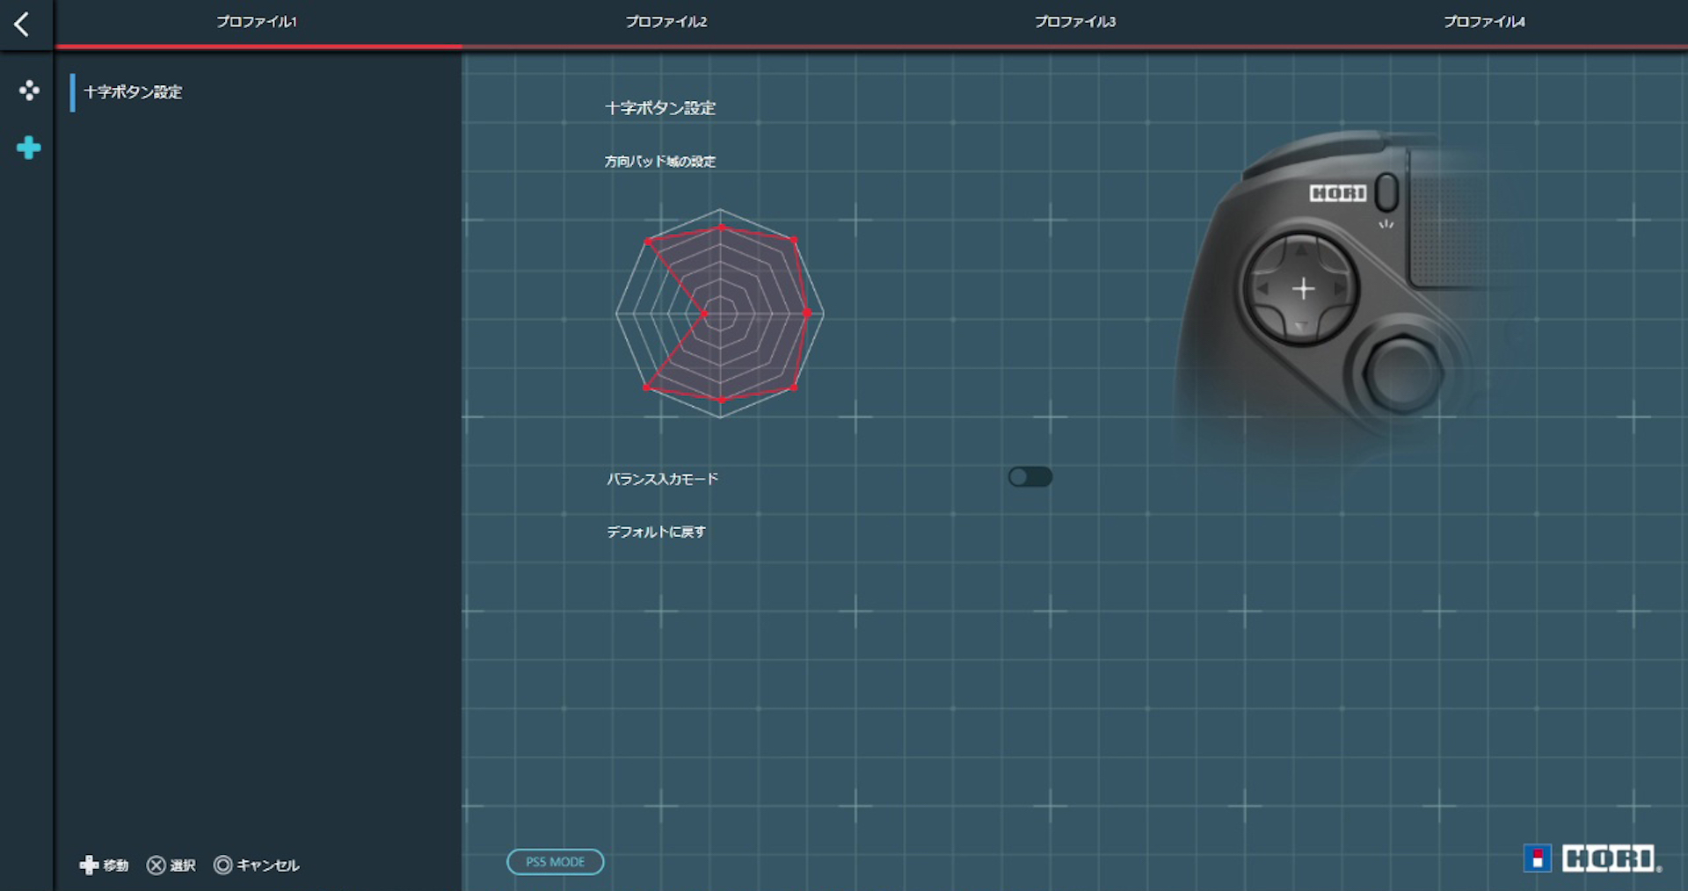Image resolution: width=1688 pixels, height=891 pixels.
Task: Select 十字ボタン設定 in the left list
Action: pos(133,92)
